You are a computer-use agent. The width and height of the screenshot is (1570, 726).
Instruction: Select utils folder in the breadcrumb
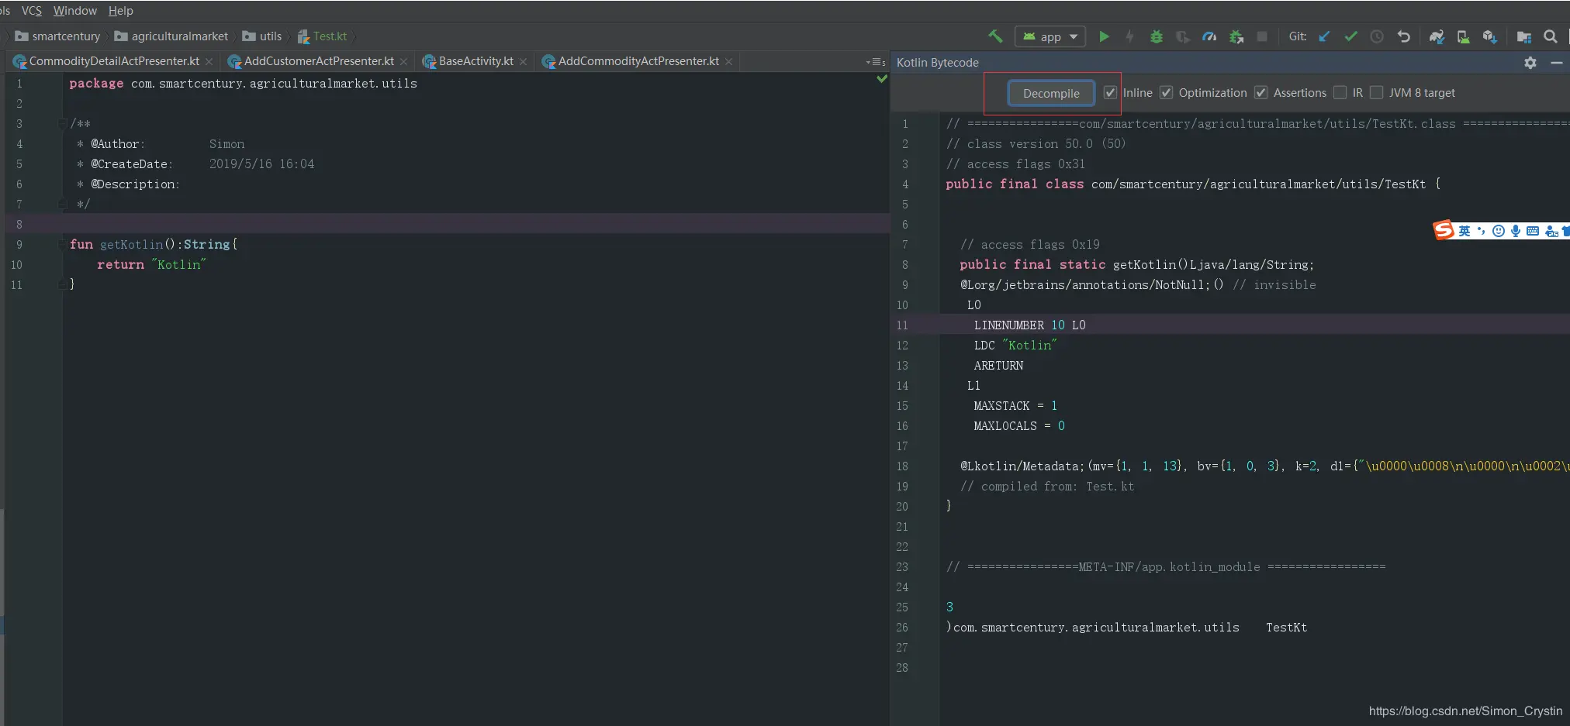tap(270, 36)
